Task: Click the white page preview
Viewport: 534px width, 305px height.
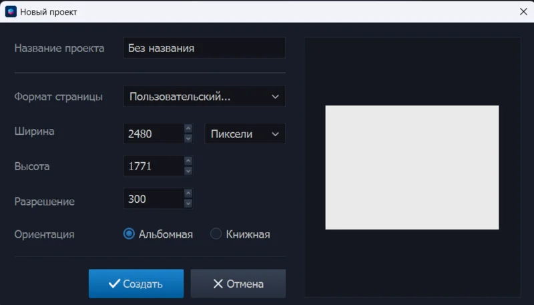Action: [412, 168]
